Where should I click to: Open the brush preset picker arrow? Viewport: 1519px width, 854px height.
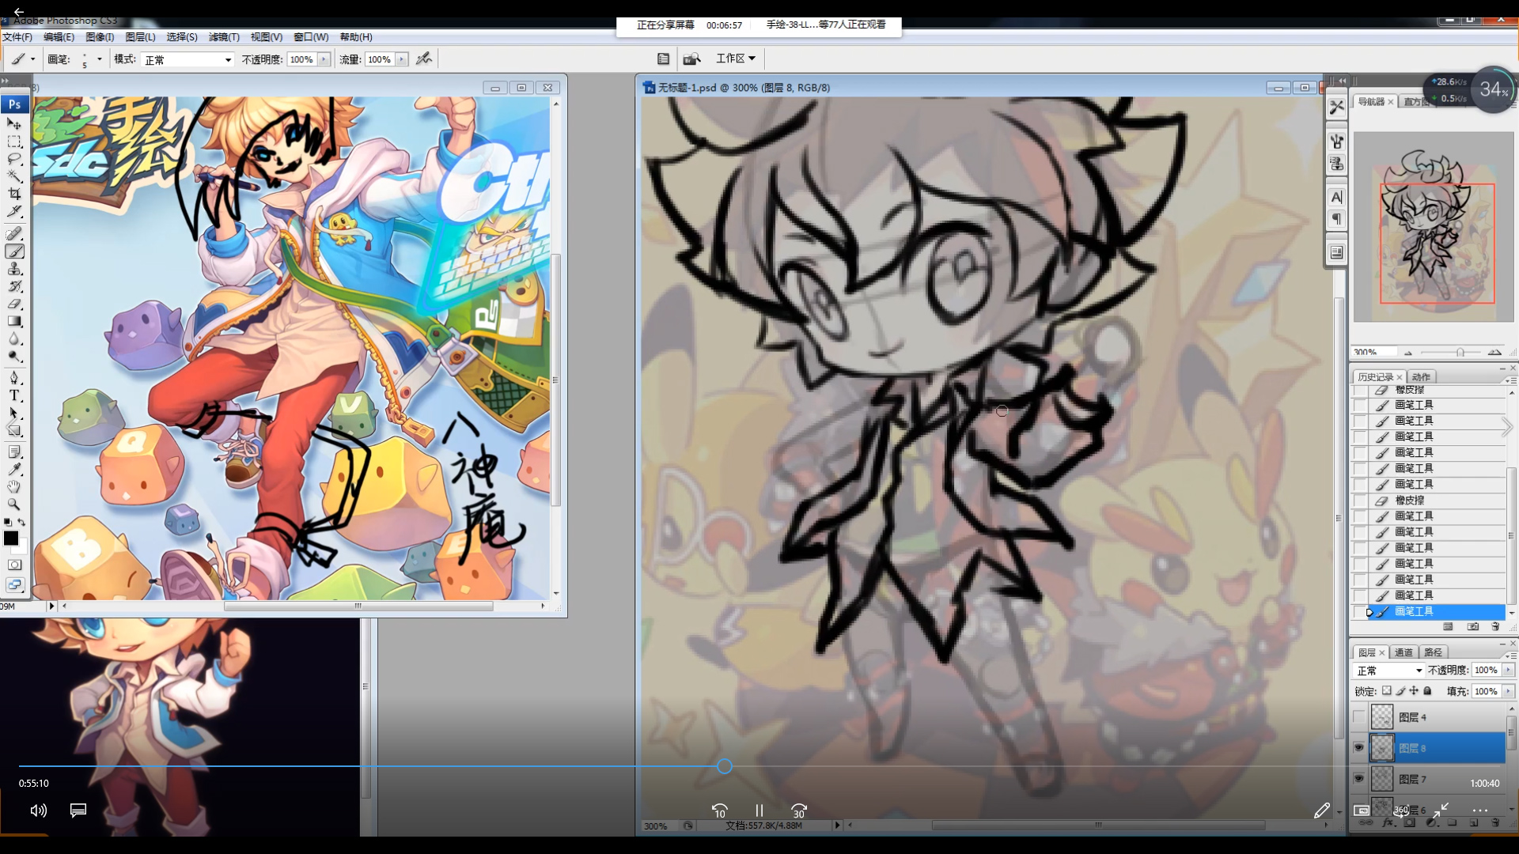pos(99,59)
